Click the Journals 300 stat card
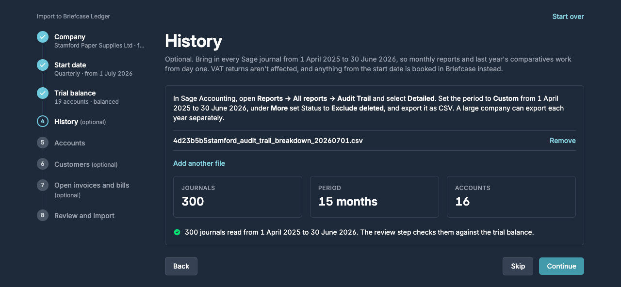This screenshot has height=287, width=621. (238, 197)
